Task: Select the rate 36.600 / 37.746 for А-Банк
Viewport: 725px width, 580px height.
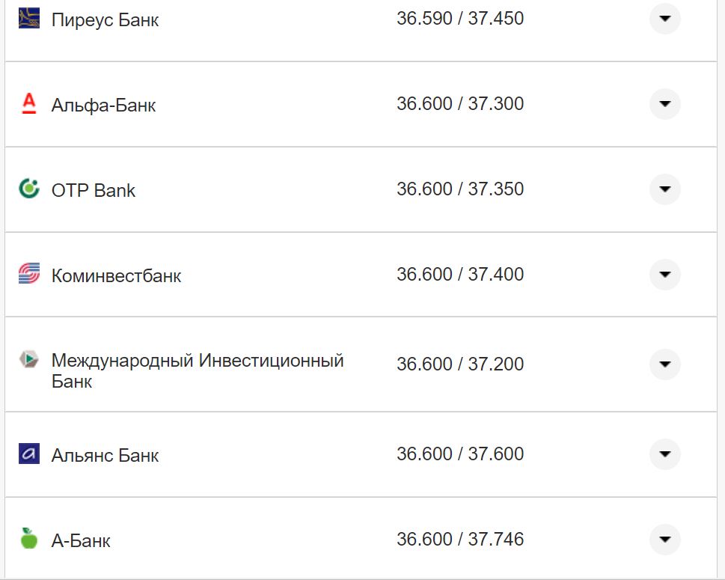Action: tap(461, 539)
